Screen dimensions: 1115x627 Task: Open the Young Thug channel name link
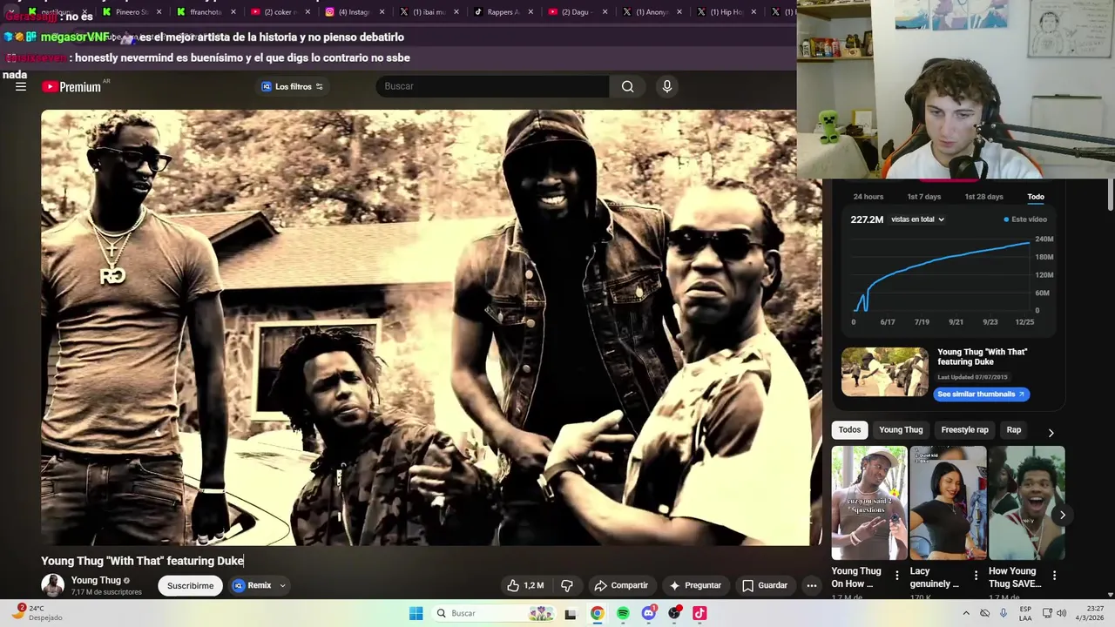click(96, 580)
